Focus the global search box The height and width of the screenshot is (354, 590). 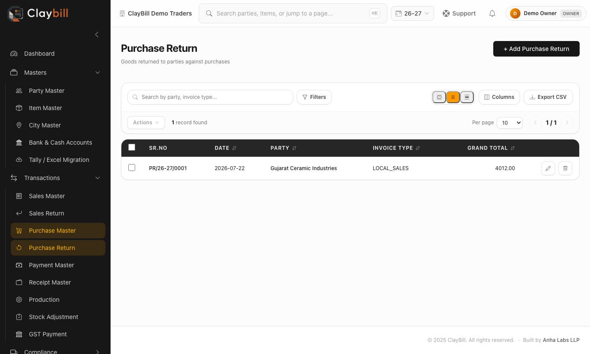pos(293,13)
